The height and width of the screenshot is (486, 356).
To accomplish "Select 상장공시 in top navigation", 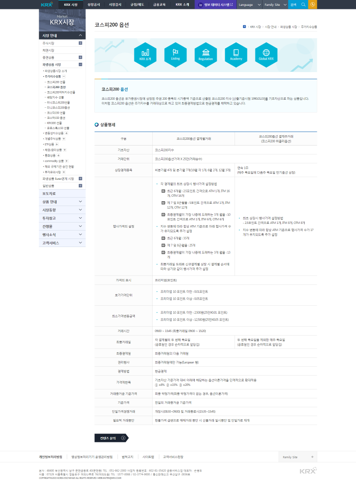I will click(x=93, y=4).
